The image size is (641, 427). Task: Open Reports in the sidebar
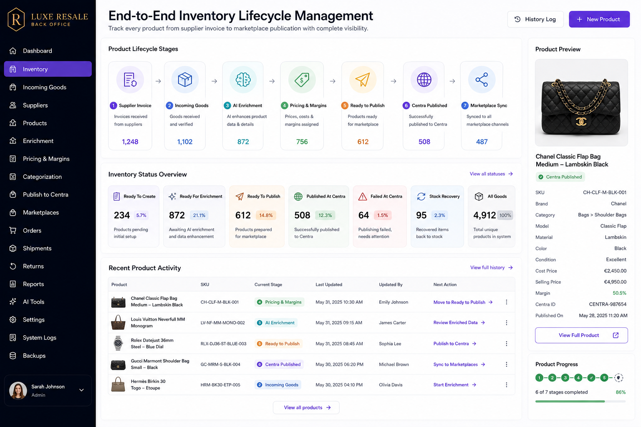pos(48,284)
